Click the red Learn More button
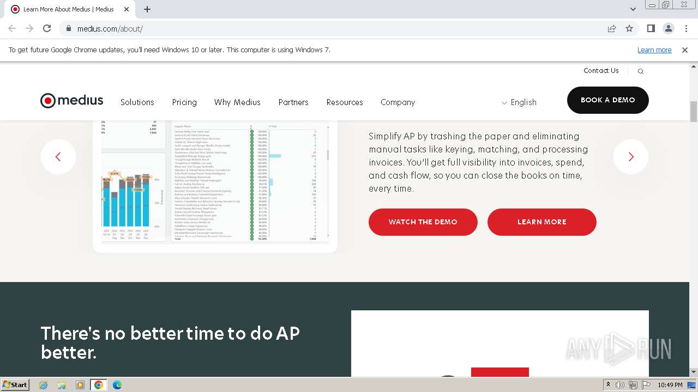 coord(542,222)
